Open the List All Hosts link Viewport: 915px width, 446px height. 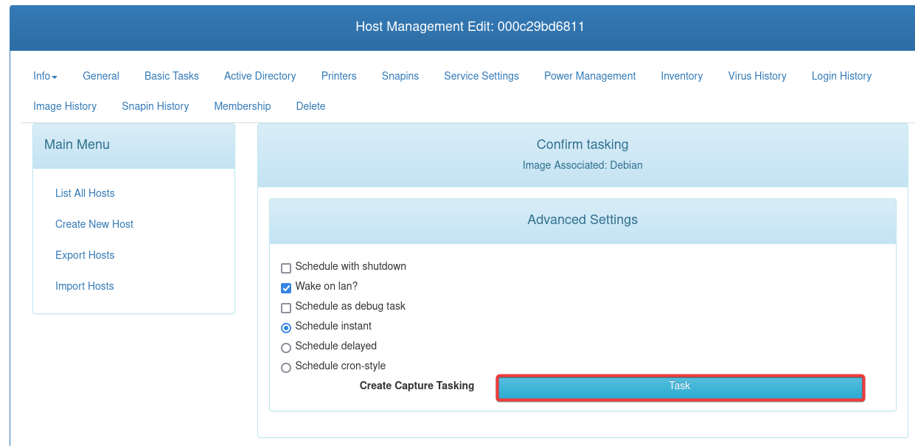(85, 193)
